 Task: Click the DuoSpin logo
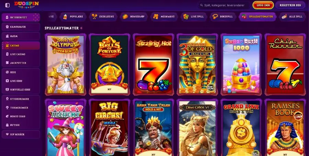(26, 5)
